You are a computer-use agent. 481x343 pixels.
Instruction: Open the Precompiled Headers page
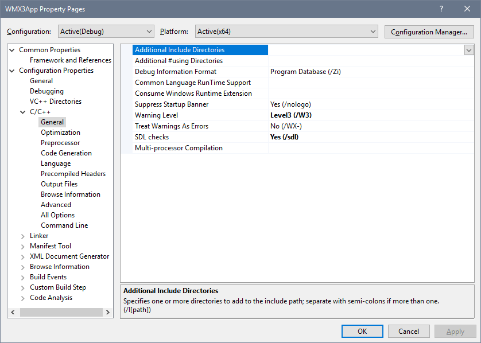tap(73, 173)
